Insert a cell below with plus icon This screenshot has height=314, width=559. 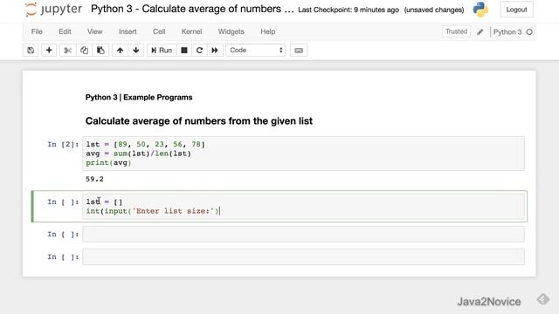point(49,51)
